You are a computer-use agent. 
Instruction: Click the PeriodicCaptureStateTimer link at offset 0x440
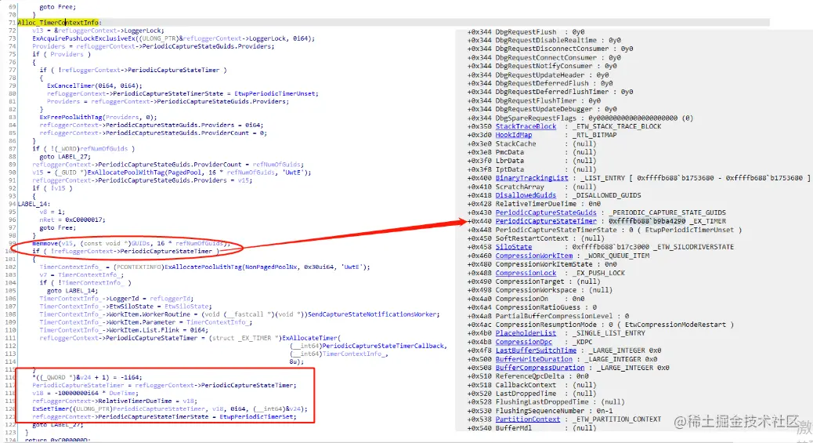click(546, 221)
